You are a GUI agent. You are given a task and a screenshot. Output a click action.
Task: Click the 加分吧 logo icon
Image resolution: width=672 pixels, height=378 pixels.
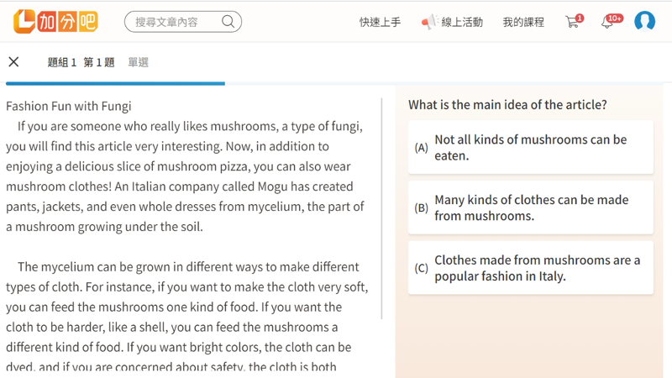25,22
